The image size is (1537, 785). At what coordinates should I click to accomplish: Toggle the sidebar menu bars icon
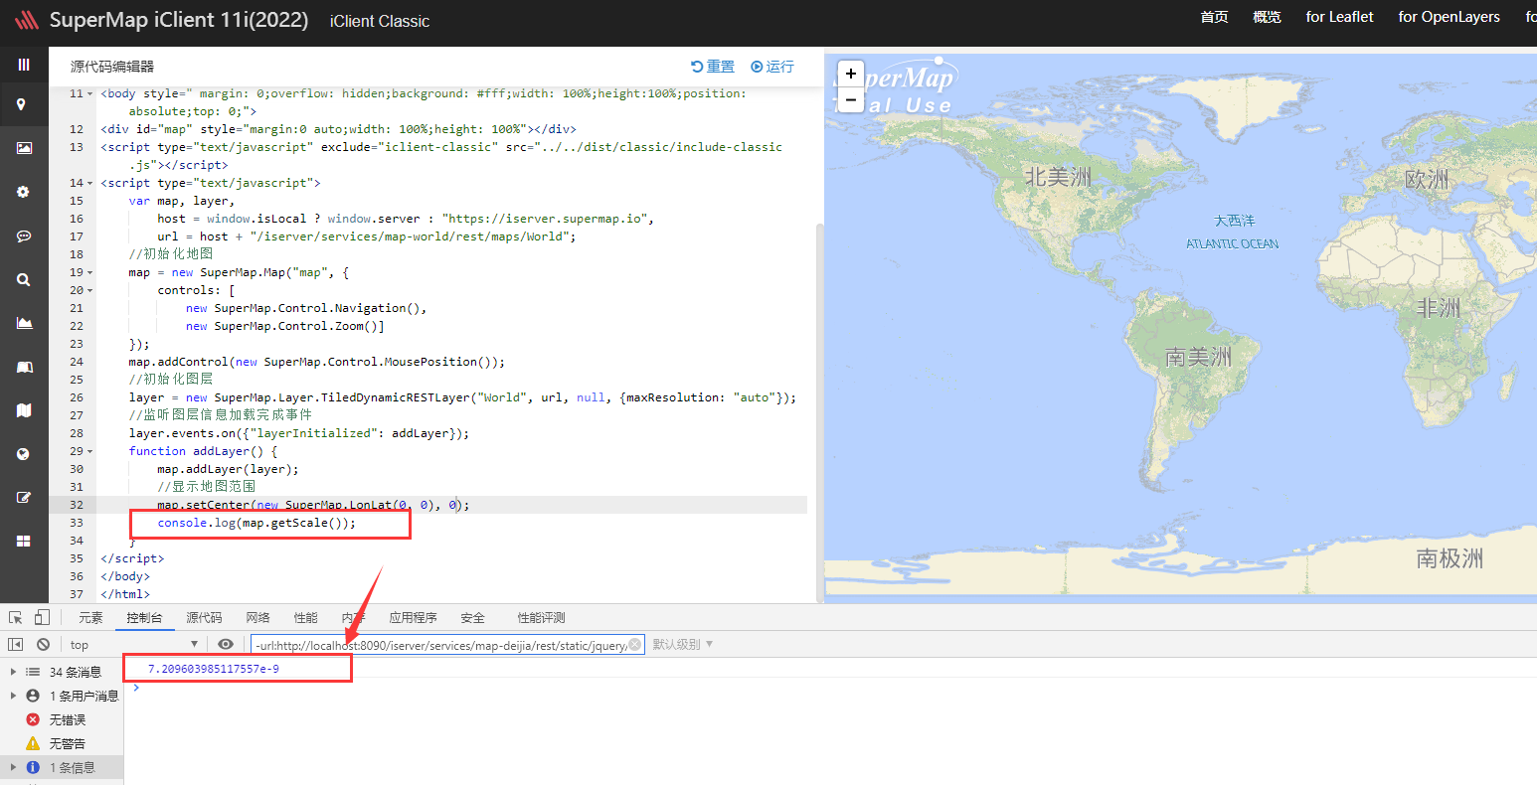coord(24,65)
